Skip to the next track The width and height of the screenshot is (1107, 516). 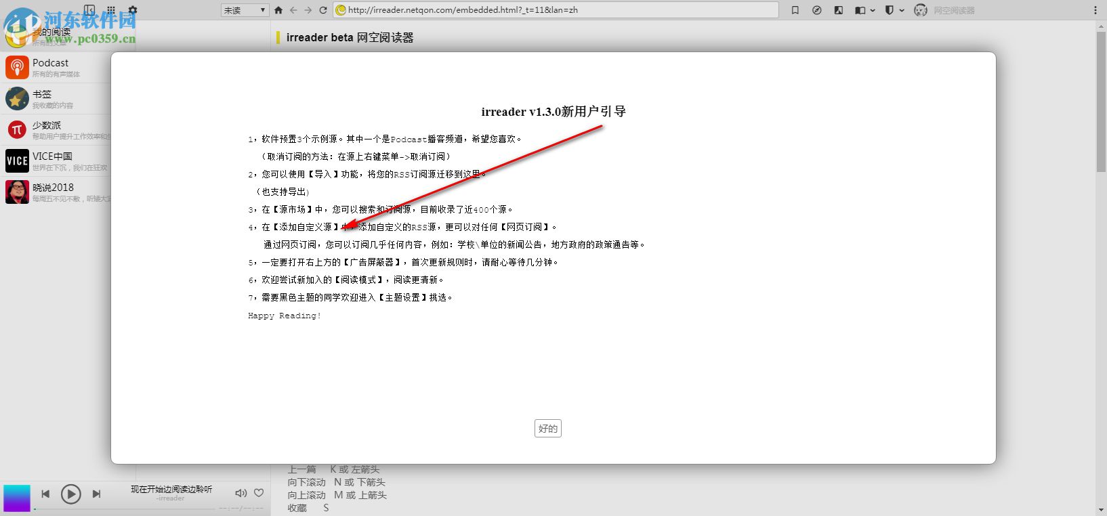pos(96,494)
